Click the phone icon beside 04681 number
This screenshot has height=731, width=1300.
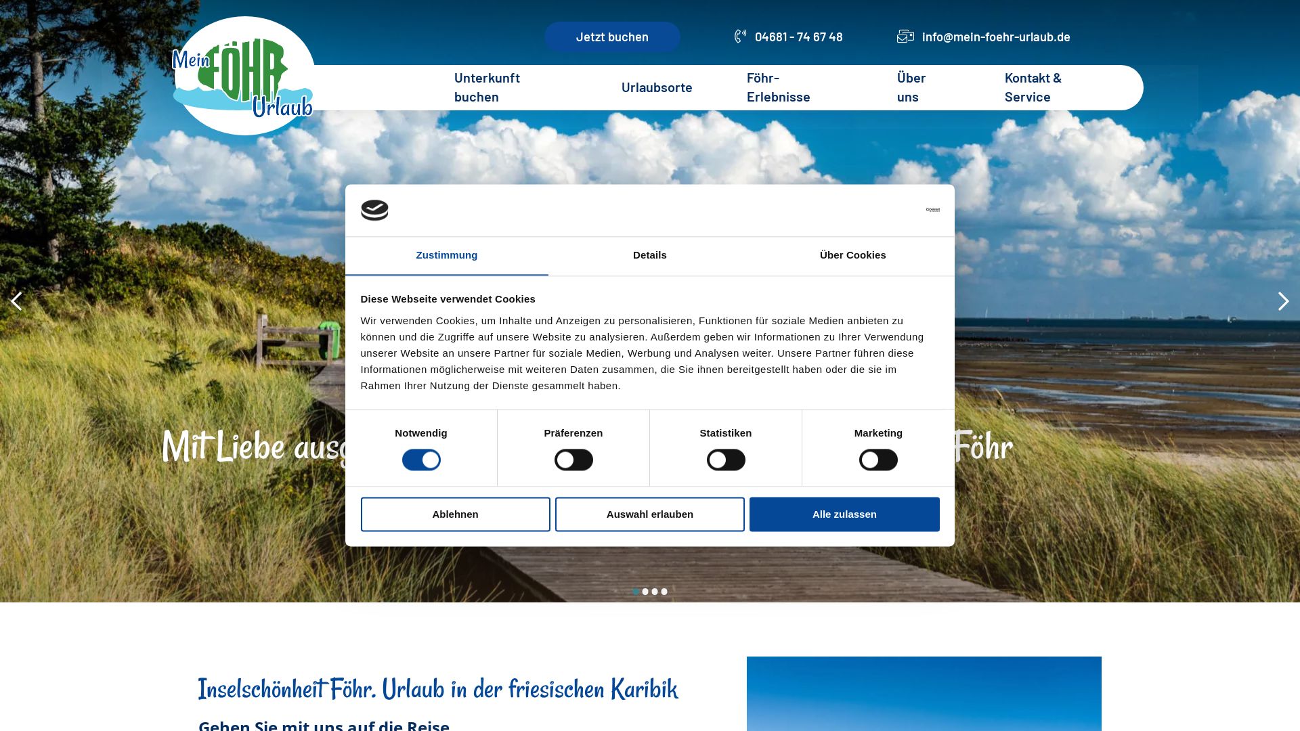(x=741, y=36)
